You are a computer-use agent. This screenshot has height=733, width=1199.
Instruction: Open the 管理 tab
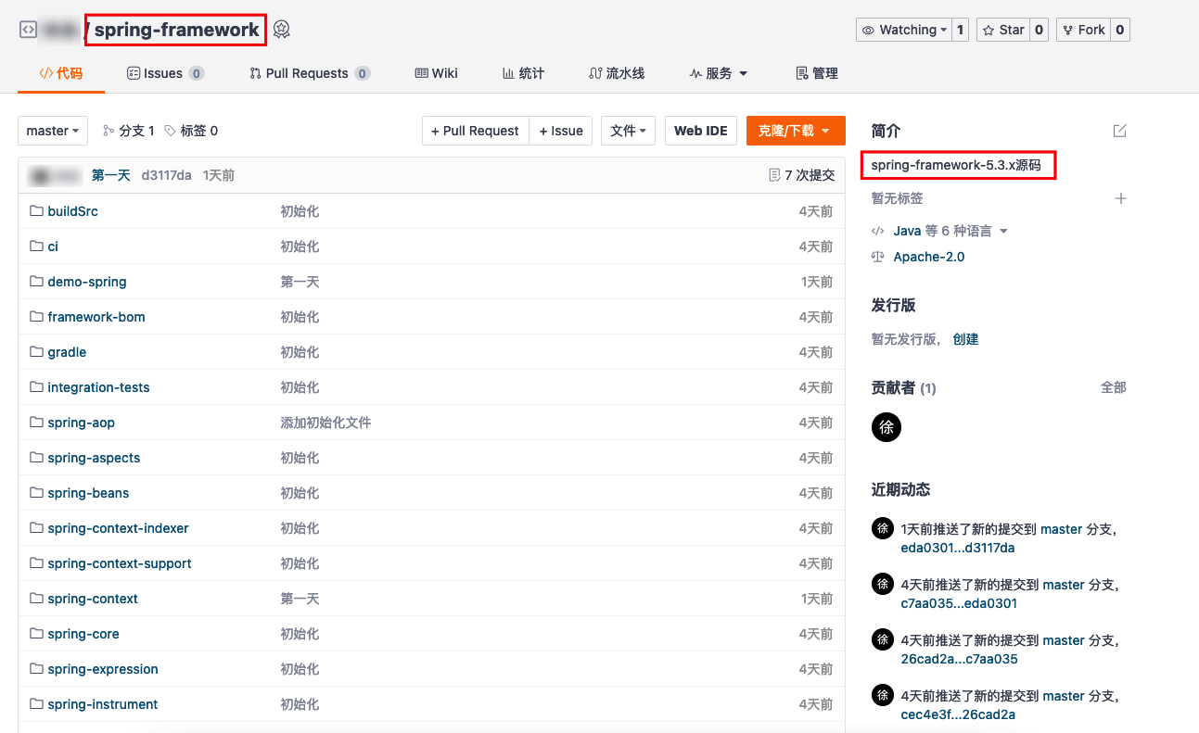pyautogui.click(x=817, y=73)
